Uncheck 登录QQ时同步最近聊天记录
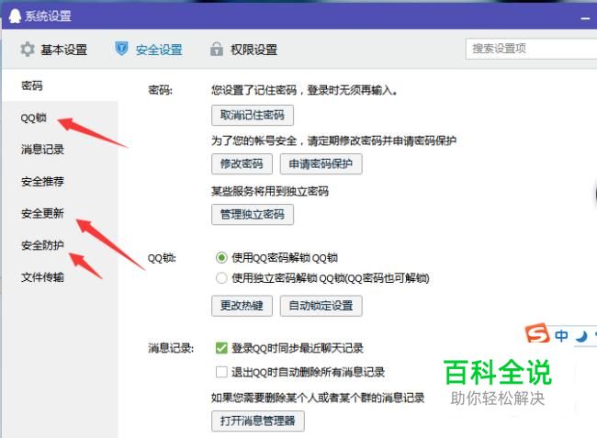This screenshot has width=597, height=438. tap(221, 348)
